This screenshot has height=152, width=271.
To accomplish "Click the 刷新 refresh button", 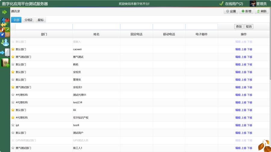I will (261, 11).
